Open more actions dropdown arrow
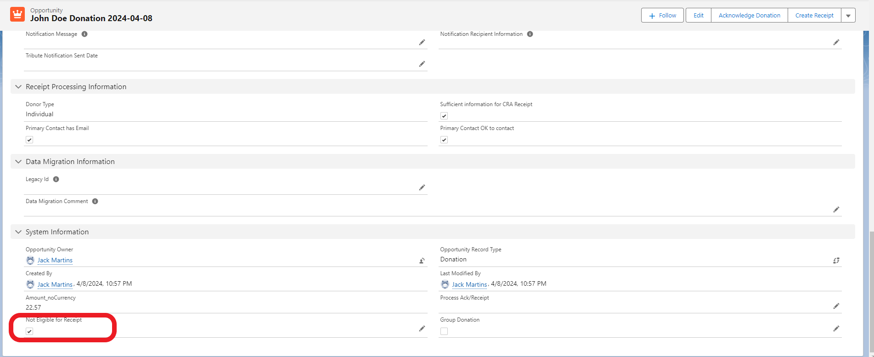 coord(848,15)
